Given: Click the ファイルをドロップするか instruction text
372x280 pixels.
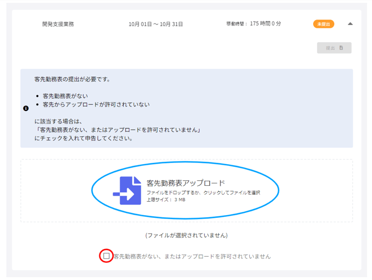Looking at the screenshot, I should pos(203,192).
